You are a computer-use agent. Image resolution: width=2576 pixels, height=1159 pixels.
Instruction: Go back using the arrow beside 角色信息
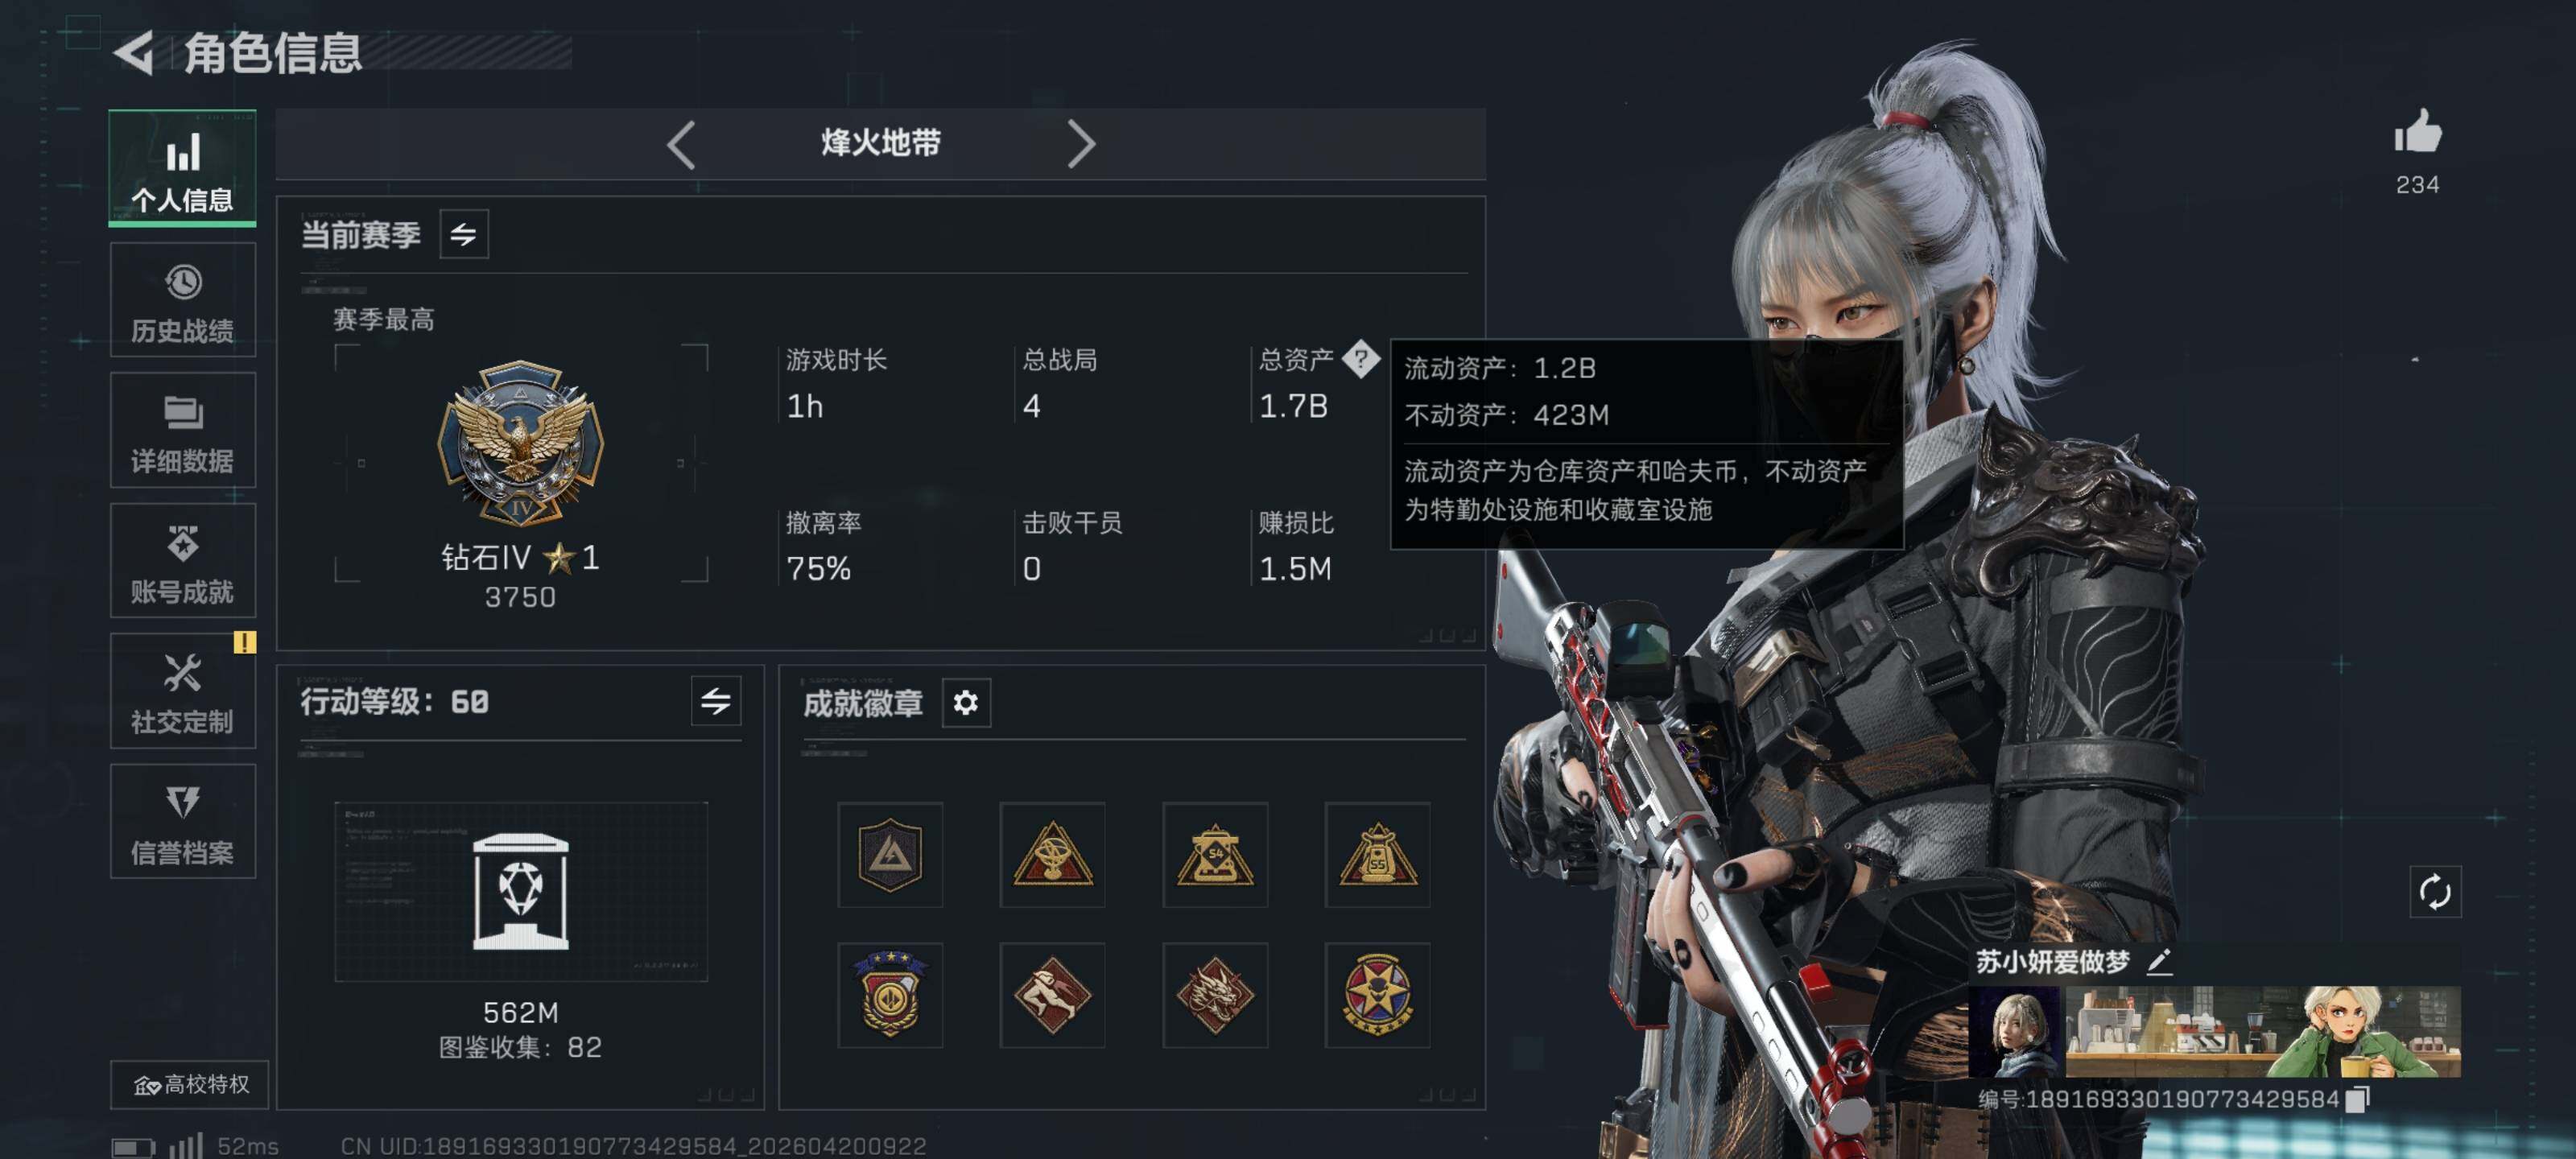(x=134, y=53)
